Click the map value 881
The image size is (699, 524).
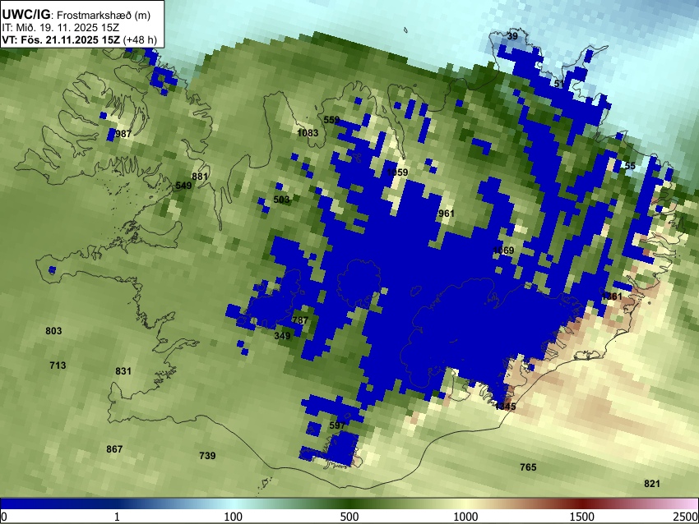click(x=200, y=177)
